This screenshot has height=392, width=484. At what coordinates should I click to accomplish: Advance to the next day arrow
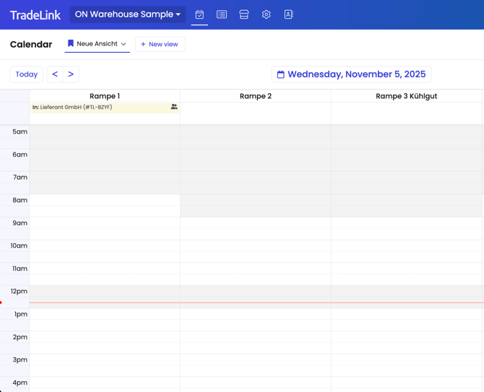coord(71,74)
